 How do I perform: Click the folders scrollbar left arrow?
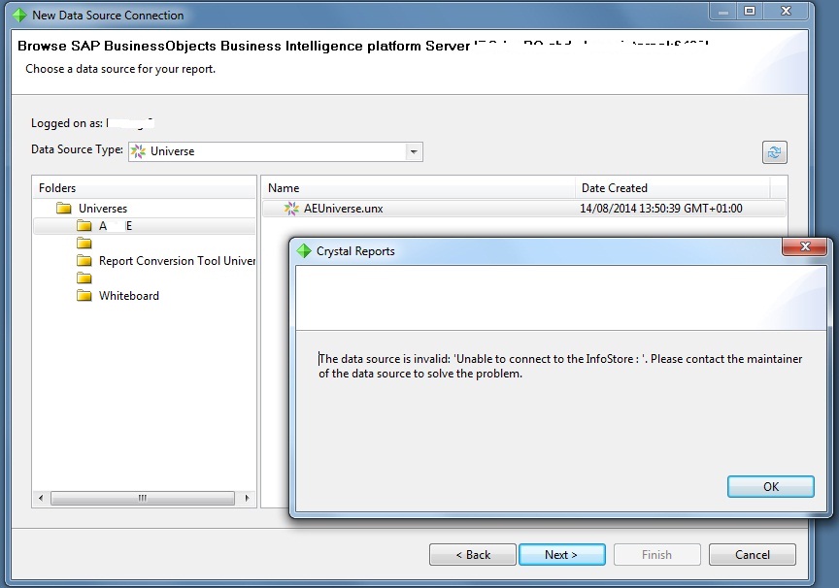click(41, 498)
